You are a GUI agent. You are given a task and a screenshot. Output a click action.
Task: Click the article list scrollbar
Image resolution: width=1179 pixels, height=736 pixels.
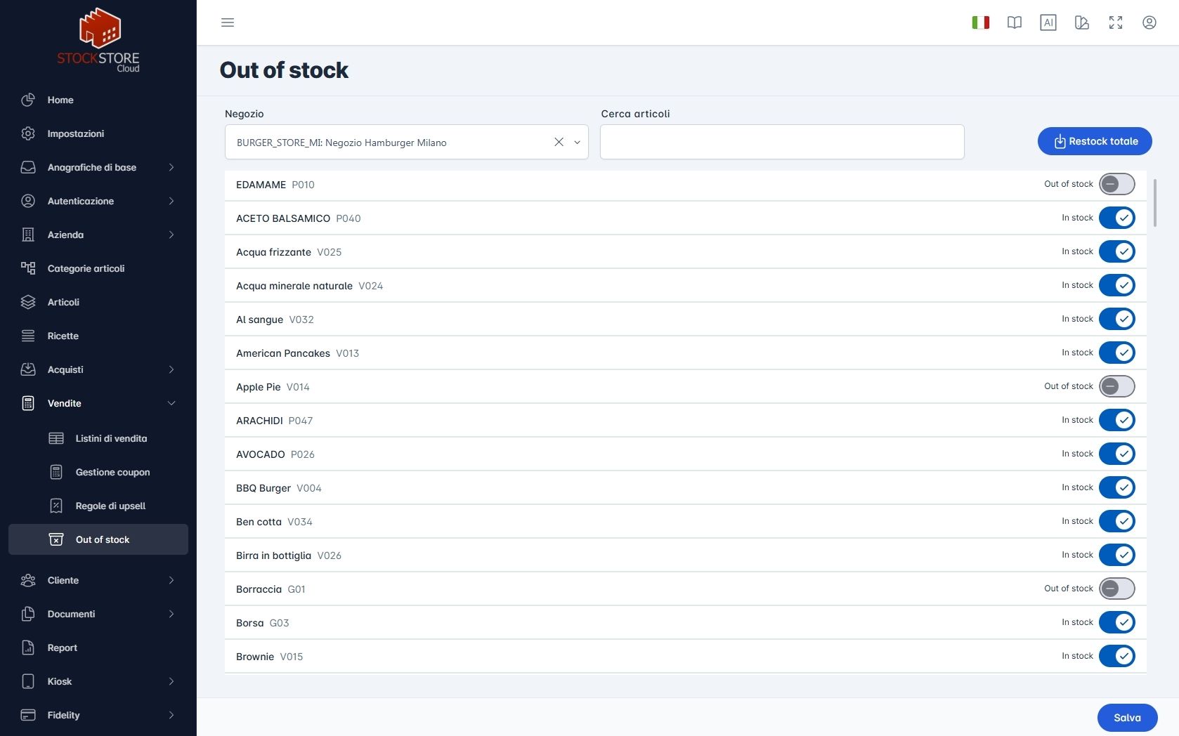(1154, 203)
